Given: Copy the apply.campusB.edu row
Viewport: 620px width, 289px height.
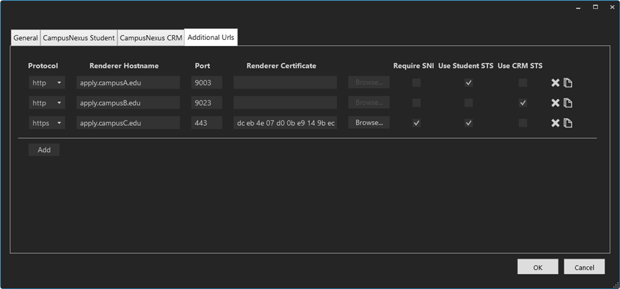Looking at the screenshot, I should [568, 103].
